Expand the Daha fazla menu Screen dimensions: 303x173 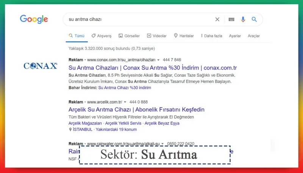click(x=211, y=36)
